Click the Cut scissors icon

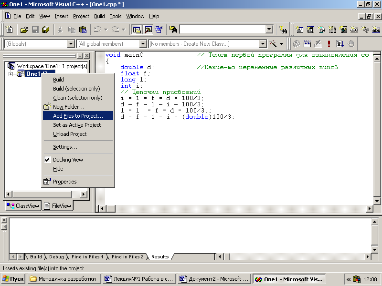pos(60,30)
